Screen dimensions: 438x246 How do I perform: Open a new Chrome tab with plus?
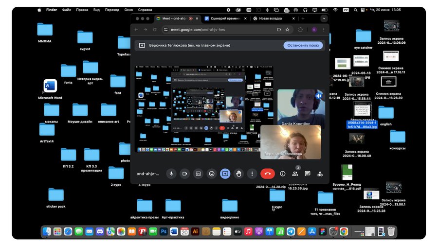303,18
